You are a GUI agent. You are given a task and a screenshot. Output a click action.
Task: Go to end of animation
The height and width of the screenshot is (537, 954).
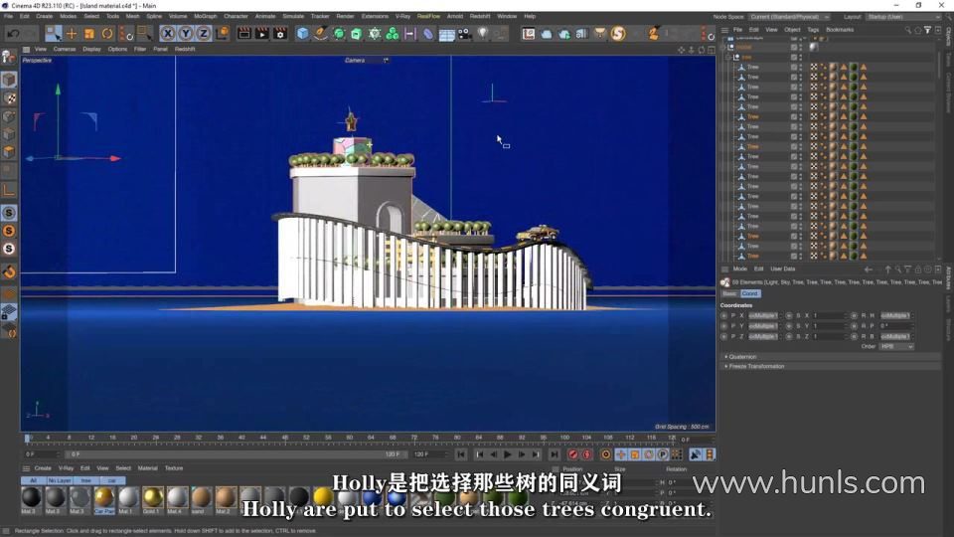(x=554, y=454)
